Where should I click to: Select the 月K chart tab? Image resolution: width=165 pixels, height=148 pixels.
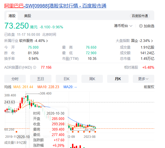pos(118,79)
